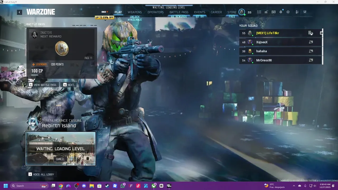Screen dimensions: 338x190
Task: Select squad member MrOreos90
Action: click(x=281, y=60)
